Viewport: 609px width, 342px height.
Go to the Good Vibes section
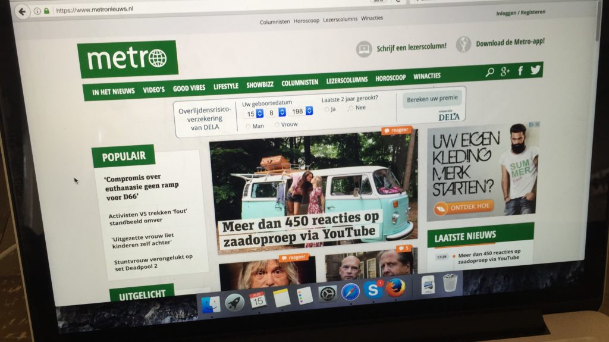189,88
